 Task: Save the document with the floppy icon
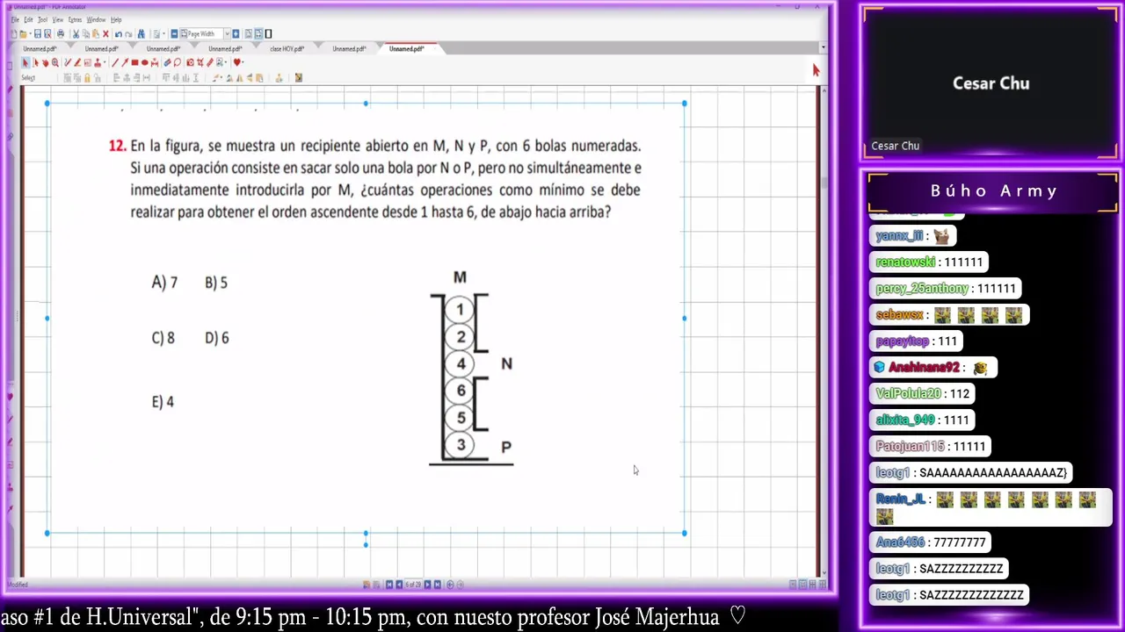38,34
